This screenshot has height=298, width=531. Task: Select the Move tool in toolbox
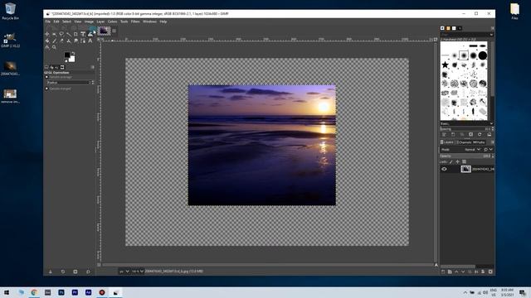(x=46, y=34)
